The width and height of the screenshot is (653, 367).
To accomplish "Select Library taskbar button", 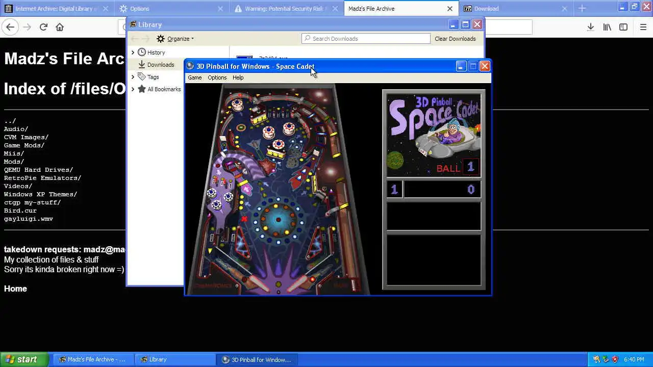I will point(175,359).
